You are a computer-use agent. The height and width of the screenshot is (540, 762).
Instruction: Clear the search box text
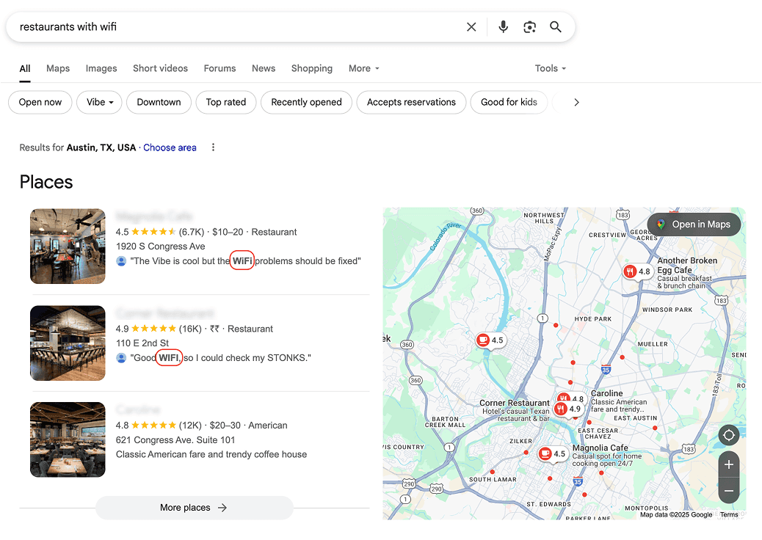click(471, 27)
